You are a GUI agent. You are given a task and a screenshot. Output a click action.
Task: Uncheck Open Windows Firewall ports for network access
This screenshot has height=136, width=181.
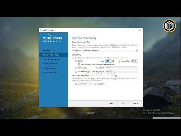pos(79,64)
